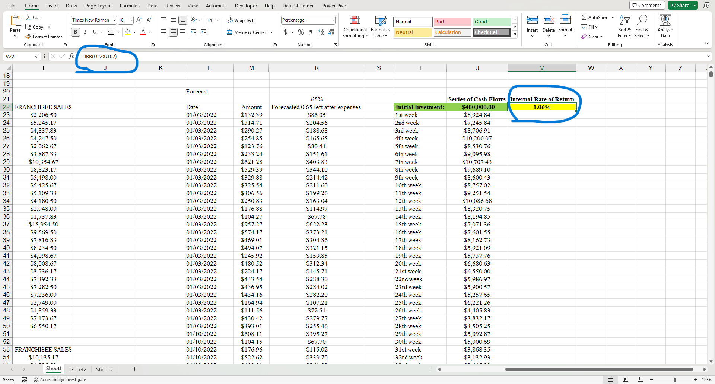Screen dimensions: 715x384
Task: Click the Merge & Center icon
Action: tap(230, 32)
